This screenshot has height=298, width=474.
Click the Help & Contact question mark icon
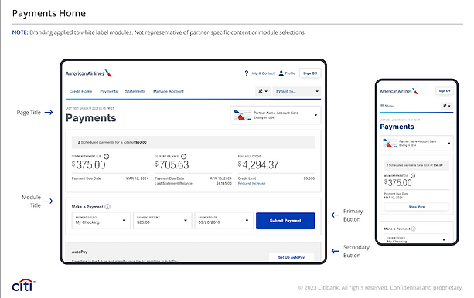(247, 73)
